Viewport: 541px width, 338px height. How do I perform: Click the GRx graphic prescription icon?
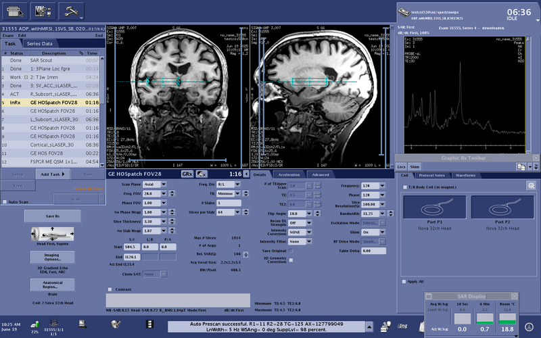(187, 174)
